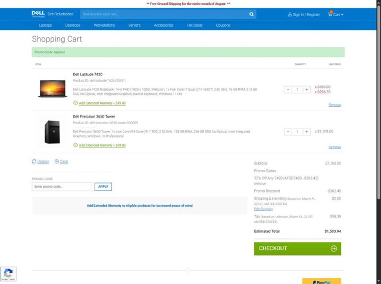Click the PayPal button
381x284 pixels.
click(321, 282)
